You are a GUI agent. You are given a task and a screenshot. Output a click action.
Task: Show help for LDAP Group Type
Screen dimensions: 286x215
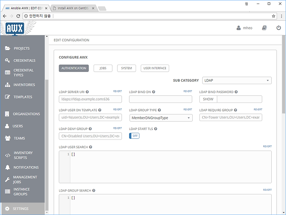point(159,110)
